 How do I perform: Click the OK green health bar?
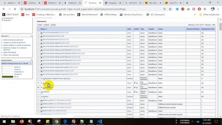click(x=8, y=77)
